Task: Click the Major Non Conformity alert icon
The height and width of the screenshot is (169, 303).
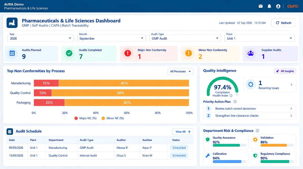Action: [x=128, y=53]
